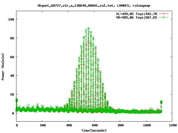Click the x-axis tick label 200
The height and width of the screenshot is (133, 178).
[43, 125]
